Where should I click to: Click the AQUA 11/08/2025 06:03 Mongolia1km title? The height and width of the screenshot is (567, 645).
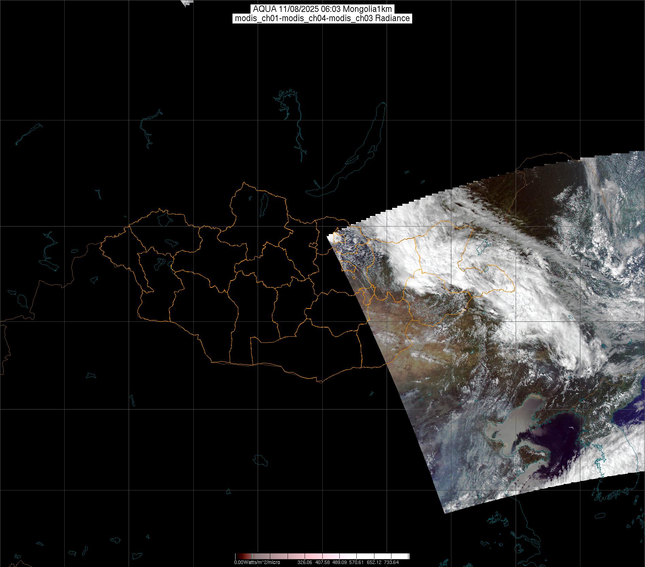tap(322, 9)
